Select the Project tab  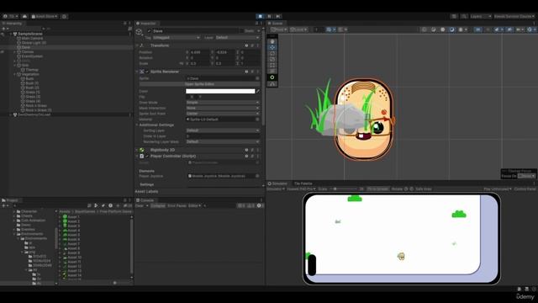[10, 200]
